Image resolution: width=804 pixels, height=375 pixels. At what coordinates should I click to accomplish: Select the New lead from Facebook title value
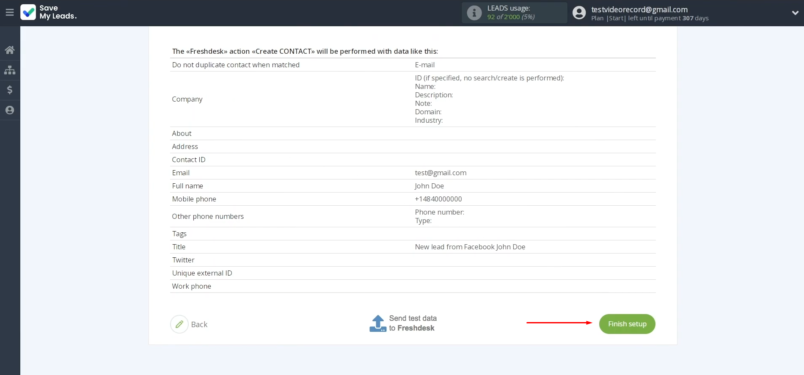(x=470, y=247)
